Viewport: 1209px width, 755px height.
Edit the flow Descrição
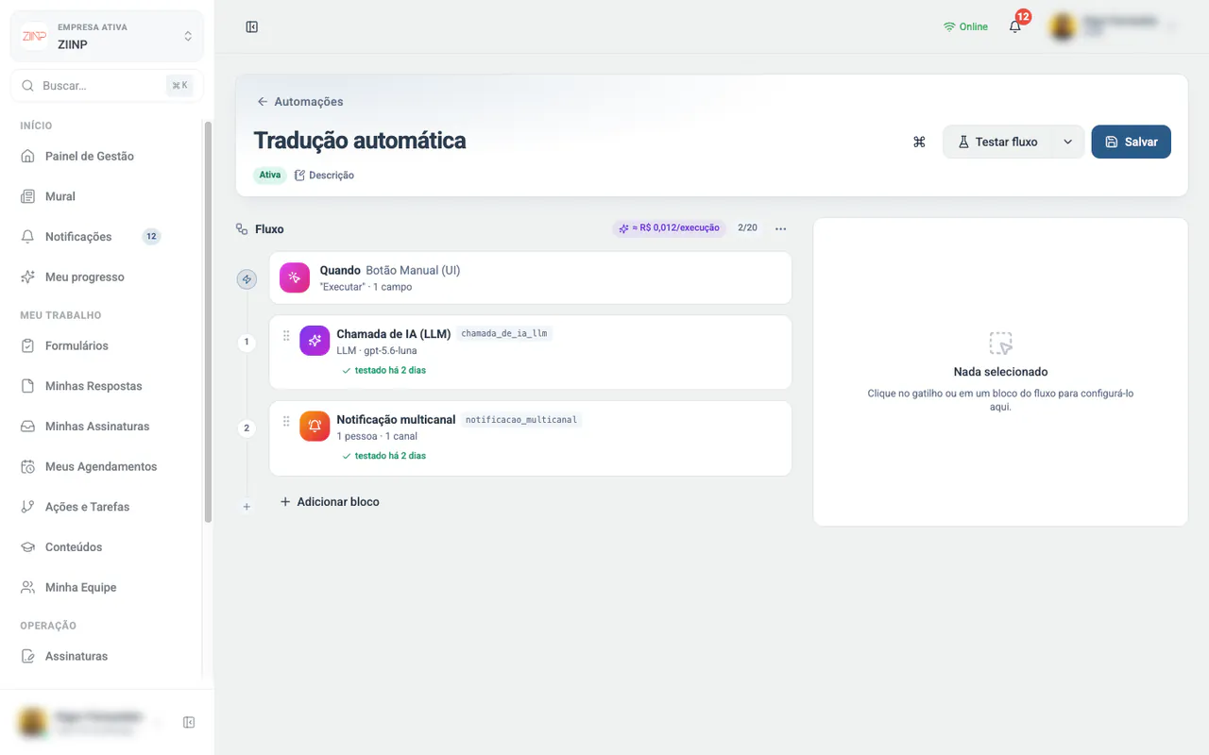[x=324, y=175]
